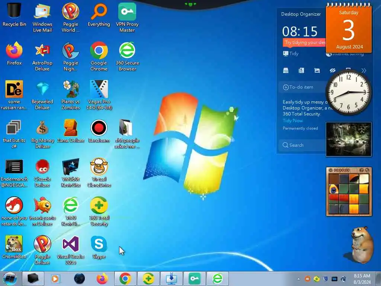Click the Big Money Deluxe desktop icon
Screen dimensions: 381x286
(x=42, y=134)
